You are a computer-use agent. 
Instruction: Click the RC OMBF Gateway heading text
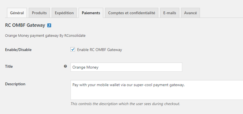tap(25, 25)
